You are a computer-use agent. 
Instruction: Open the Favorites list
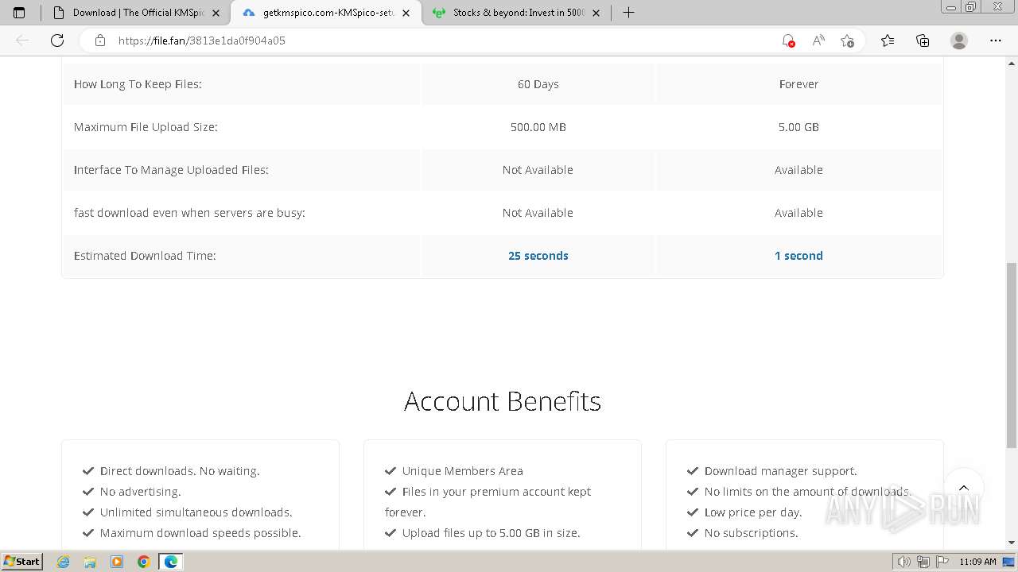pyautogui.click(x=888, y=41)
